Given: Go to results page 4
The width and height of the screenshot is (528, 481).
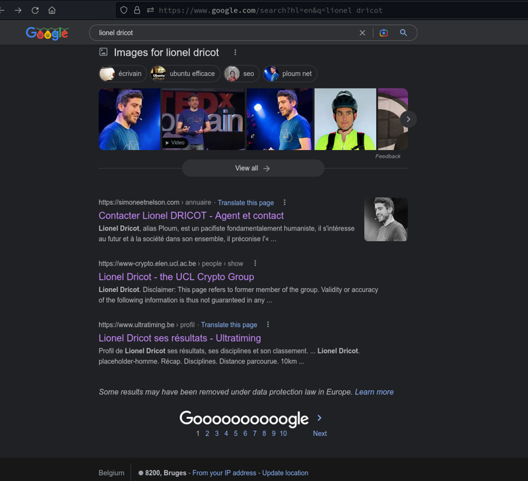Looking at the screenshot, I should pyautogui.click(x=226, y=433).
